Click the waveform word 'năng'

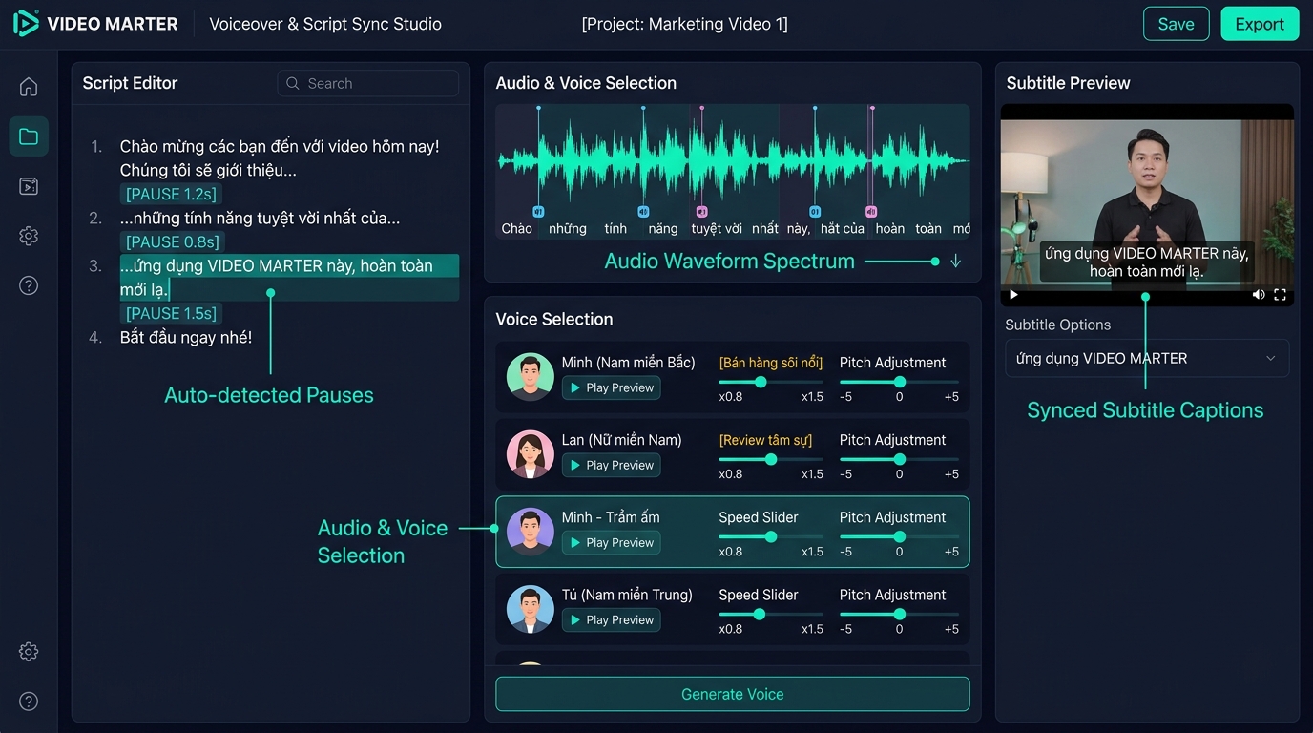663,228
